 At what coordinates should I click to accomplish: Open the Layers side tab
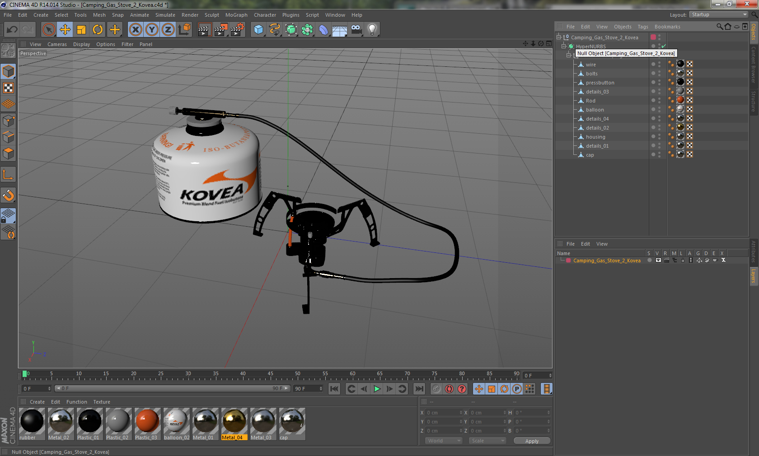754,276
